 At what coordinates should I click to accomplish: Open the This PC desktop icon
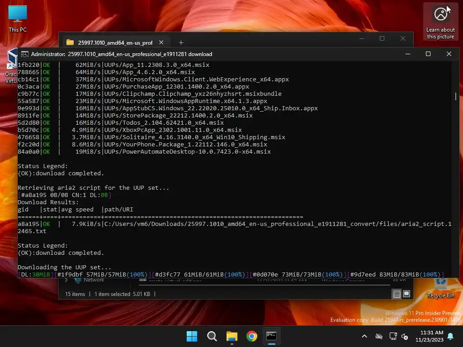[x=18, y=18]
